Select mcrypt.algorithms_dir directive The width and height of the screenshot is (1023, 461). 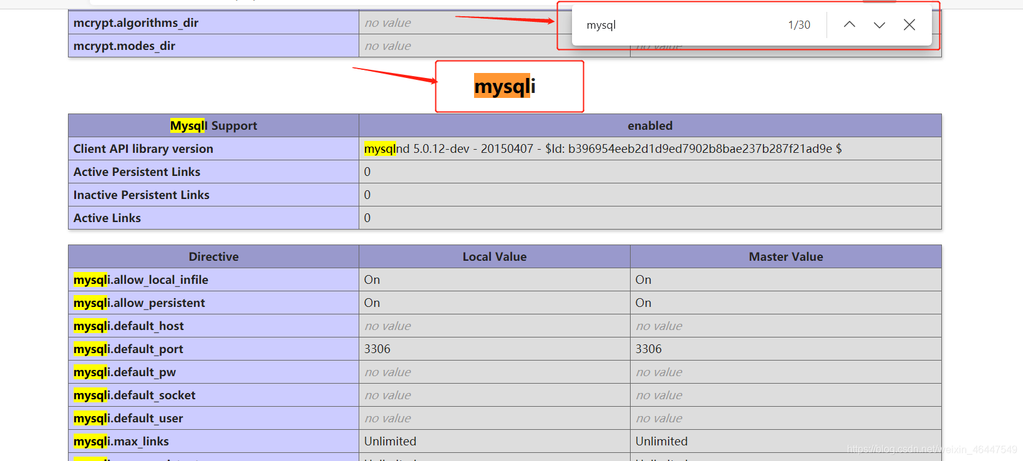(x=136, y=22)
